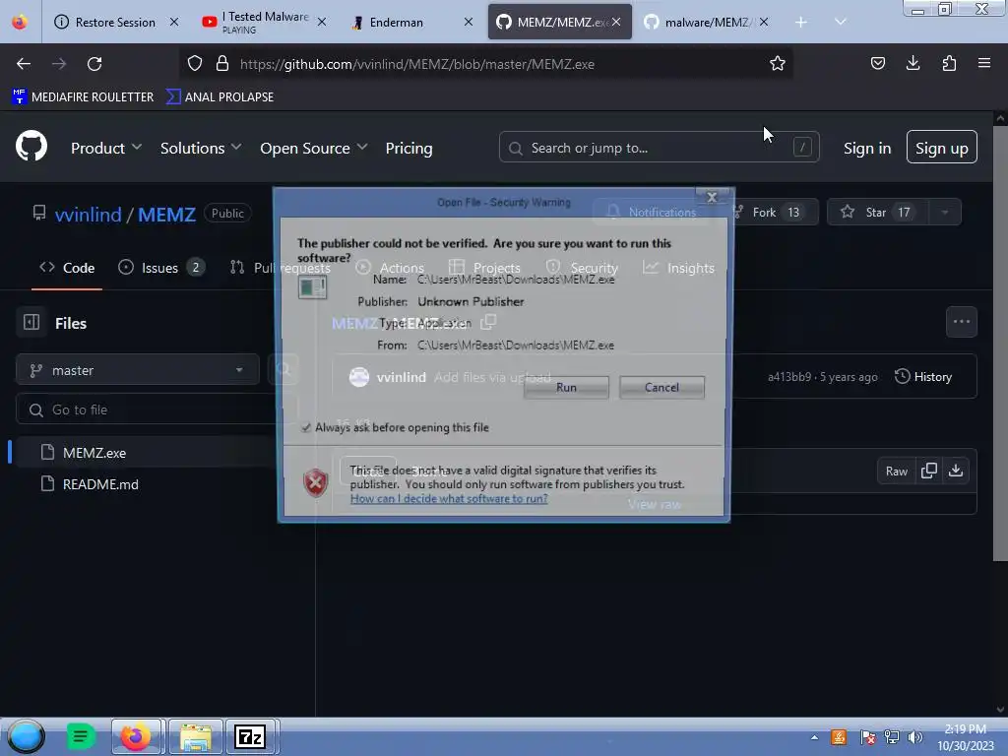Open the MEMZ repository name link

click(166, 214)
